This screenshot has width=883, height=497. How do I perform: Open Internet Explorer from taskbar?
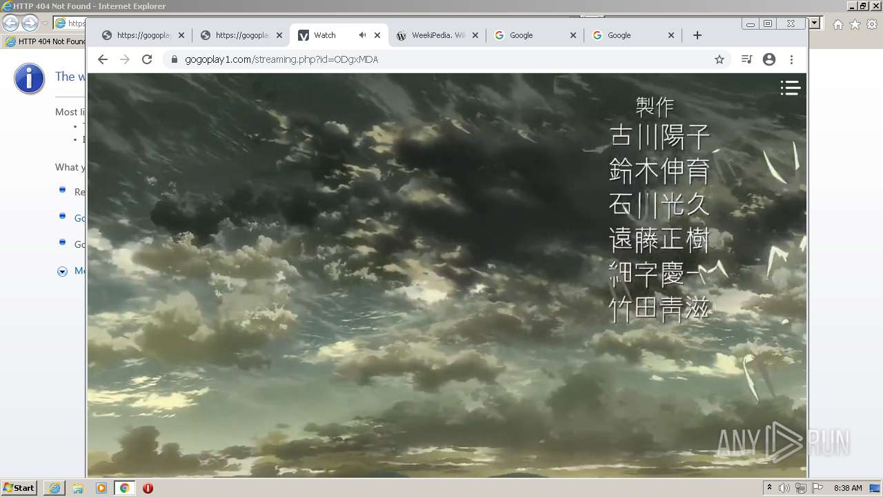tap(54, 488)
